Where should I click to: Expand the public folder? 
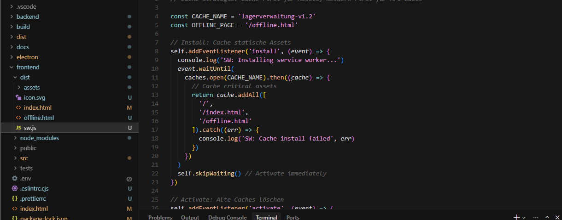[x=15, y=148]
